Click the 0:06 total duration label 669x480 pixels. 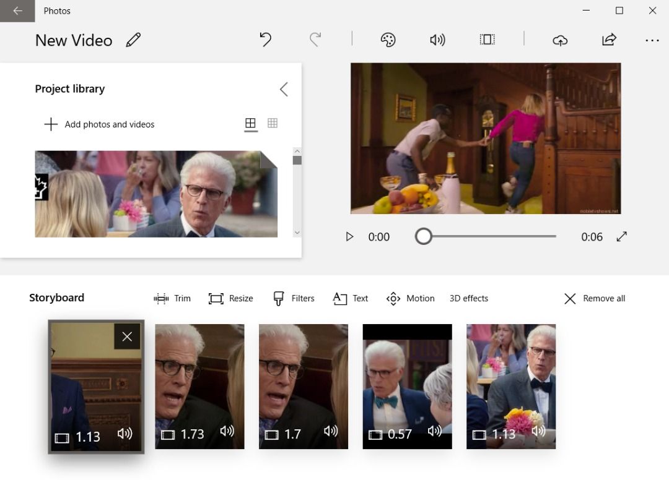[x=592, y=237]
